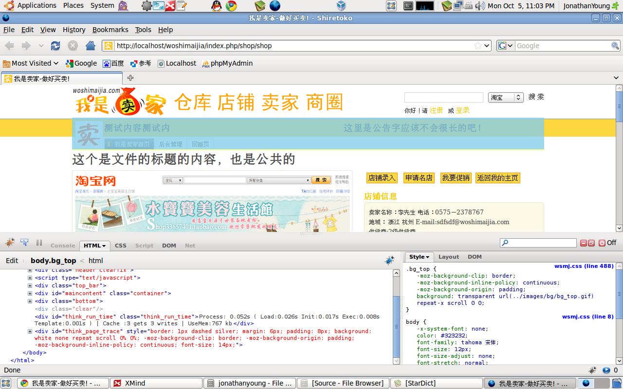Open the Firebug HTML tab
This screenshot has height=389, width=623.
(95, 246)
